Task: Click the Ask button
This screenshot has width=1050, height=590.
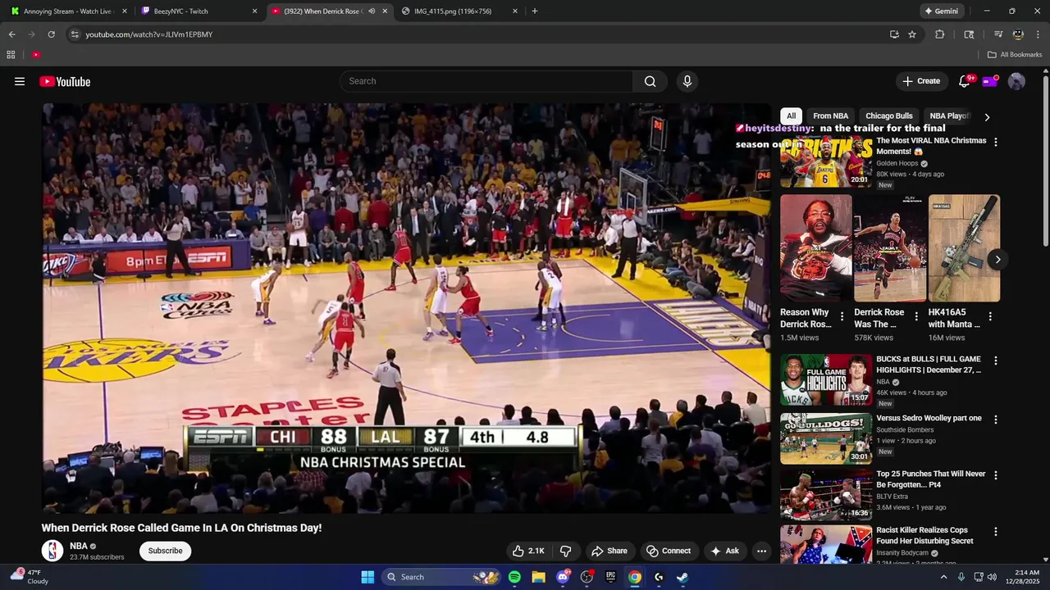Action: pos(724,551)
